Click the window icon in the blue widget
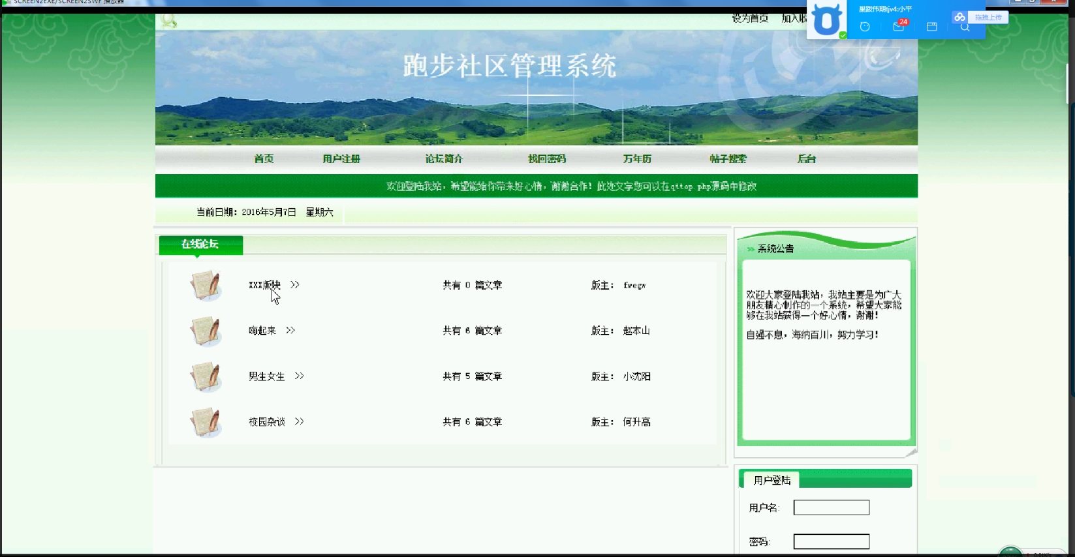This screenshot has width=1075, height=557. pos(931,27)
